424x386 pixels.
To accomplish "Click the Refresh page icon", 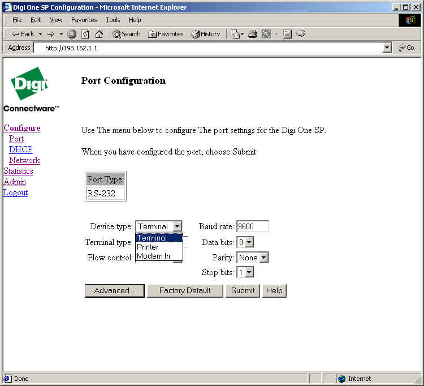I will (x=85, y=34).
